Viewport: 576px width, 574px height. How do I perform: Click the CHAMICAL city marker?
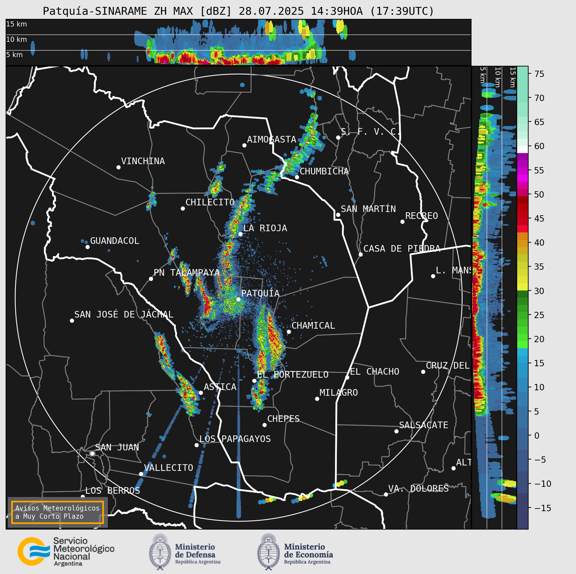pos(289,332)
